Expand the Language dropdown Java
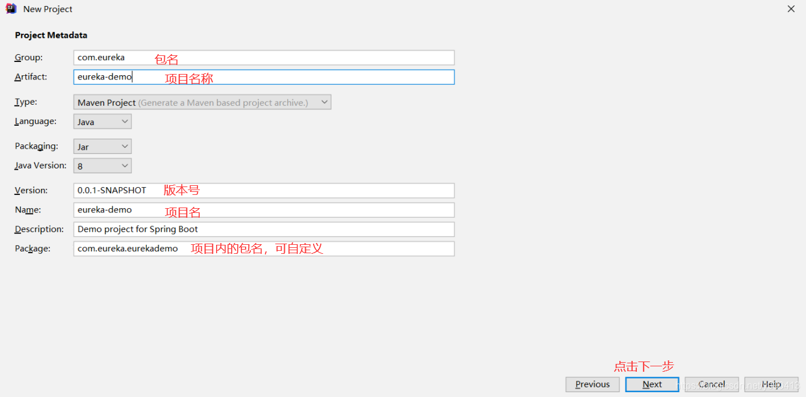Screen dimensions: 806x397 [x=102, y=122]
